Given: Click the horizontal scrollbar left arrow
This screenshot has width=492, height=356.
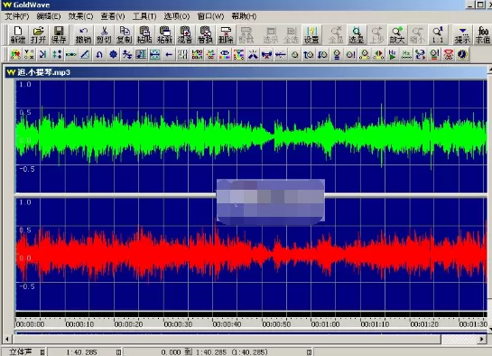Looking at the screenshot, I should point(7,339).
